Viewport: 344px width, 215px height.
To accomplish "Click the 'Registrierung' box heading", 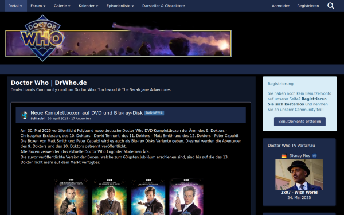I will click(x=280, y=84).
